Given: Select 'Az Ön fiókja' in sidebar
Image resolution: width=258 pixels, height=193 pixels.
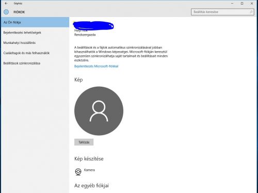Looking at the screenshot, I should coord(35,22).
